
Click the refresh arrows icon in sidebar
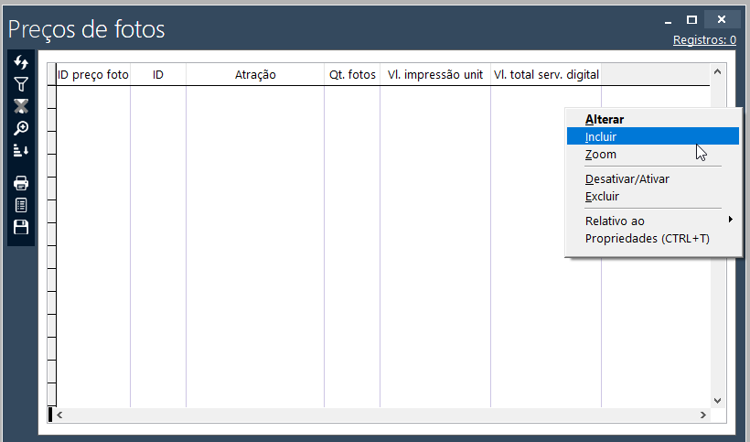click(x=21, y=62)
